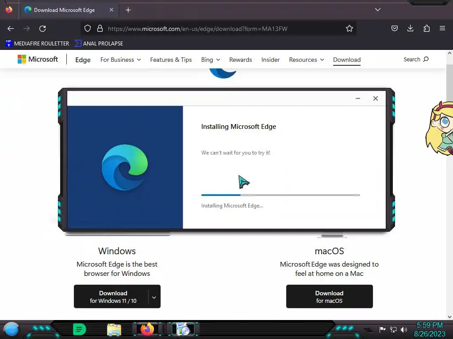Open the Action Center flag tray icon
453x339 pixels.
(x=382, y=329)
